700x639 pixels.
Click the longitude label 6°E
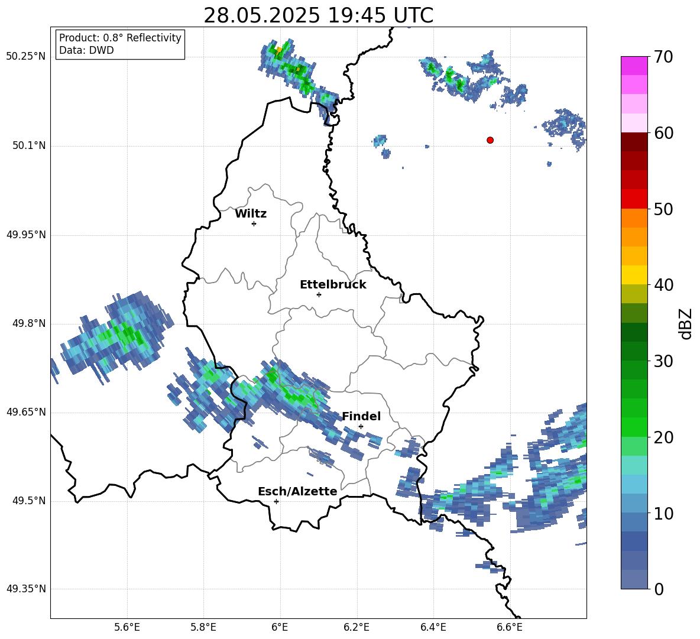pos(280,627)
